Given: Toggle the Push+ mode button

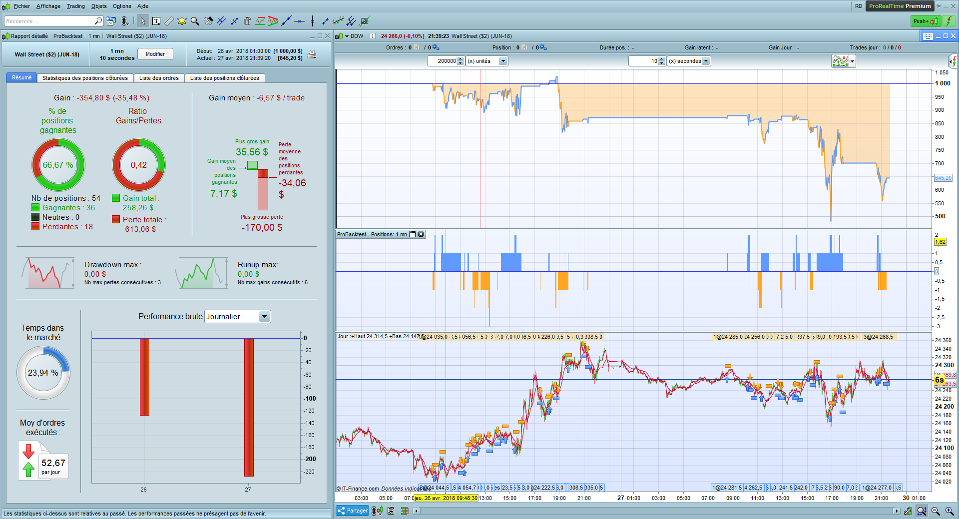Looking at the screenshot, I should point(926,21).
